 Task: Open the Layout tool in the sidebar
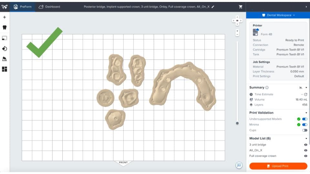pos(5,69)
